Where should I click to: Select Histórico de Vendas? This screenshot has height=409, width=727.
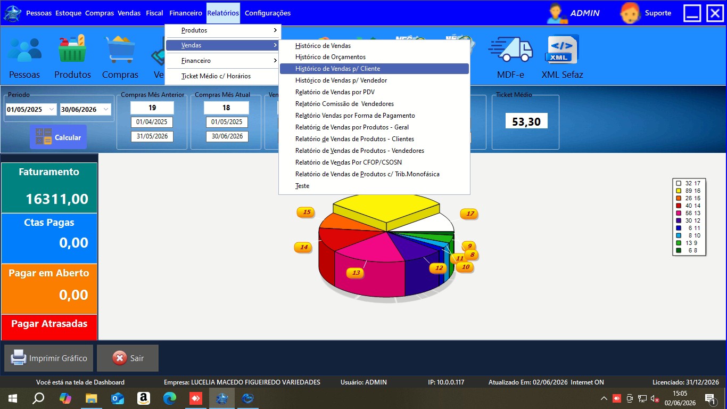coord(374,46)
